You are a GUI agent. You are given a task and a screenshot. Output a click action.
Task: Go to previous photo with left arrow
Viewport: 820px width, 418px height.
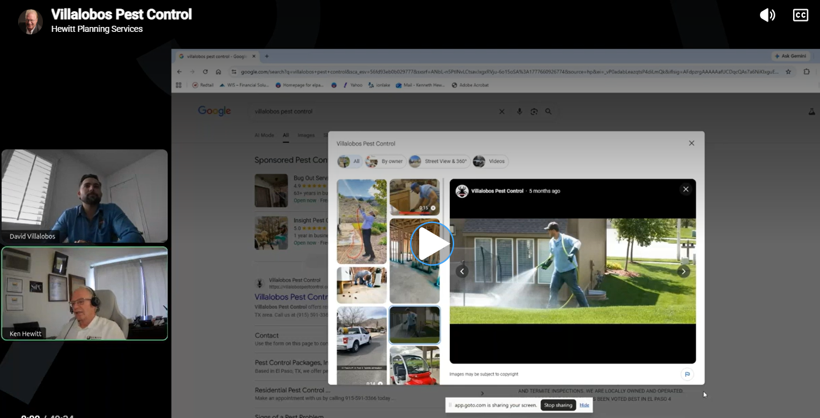[x=462, y=271]
